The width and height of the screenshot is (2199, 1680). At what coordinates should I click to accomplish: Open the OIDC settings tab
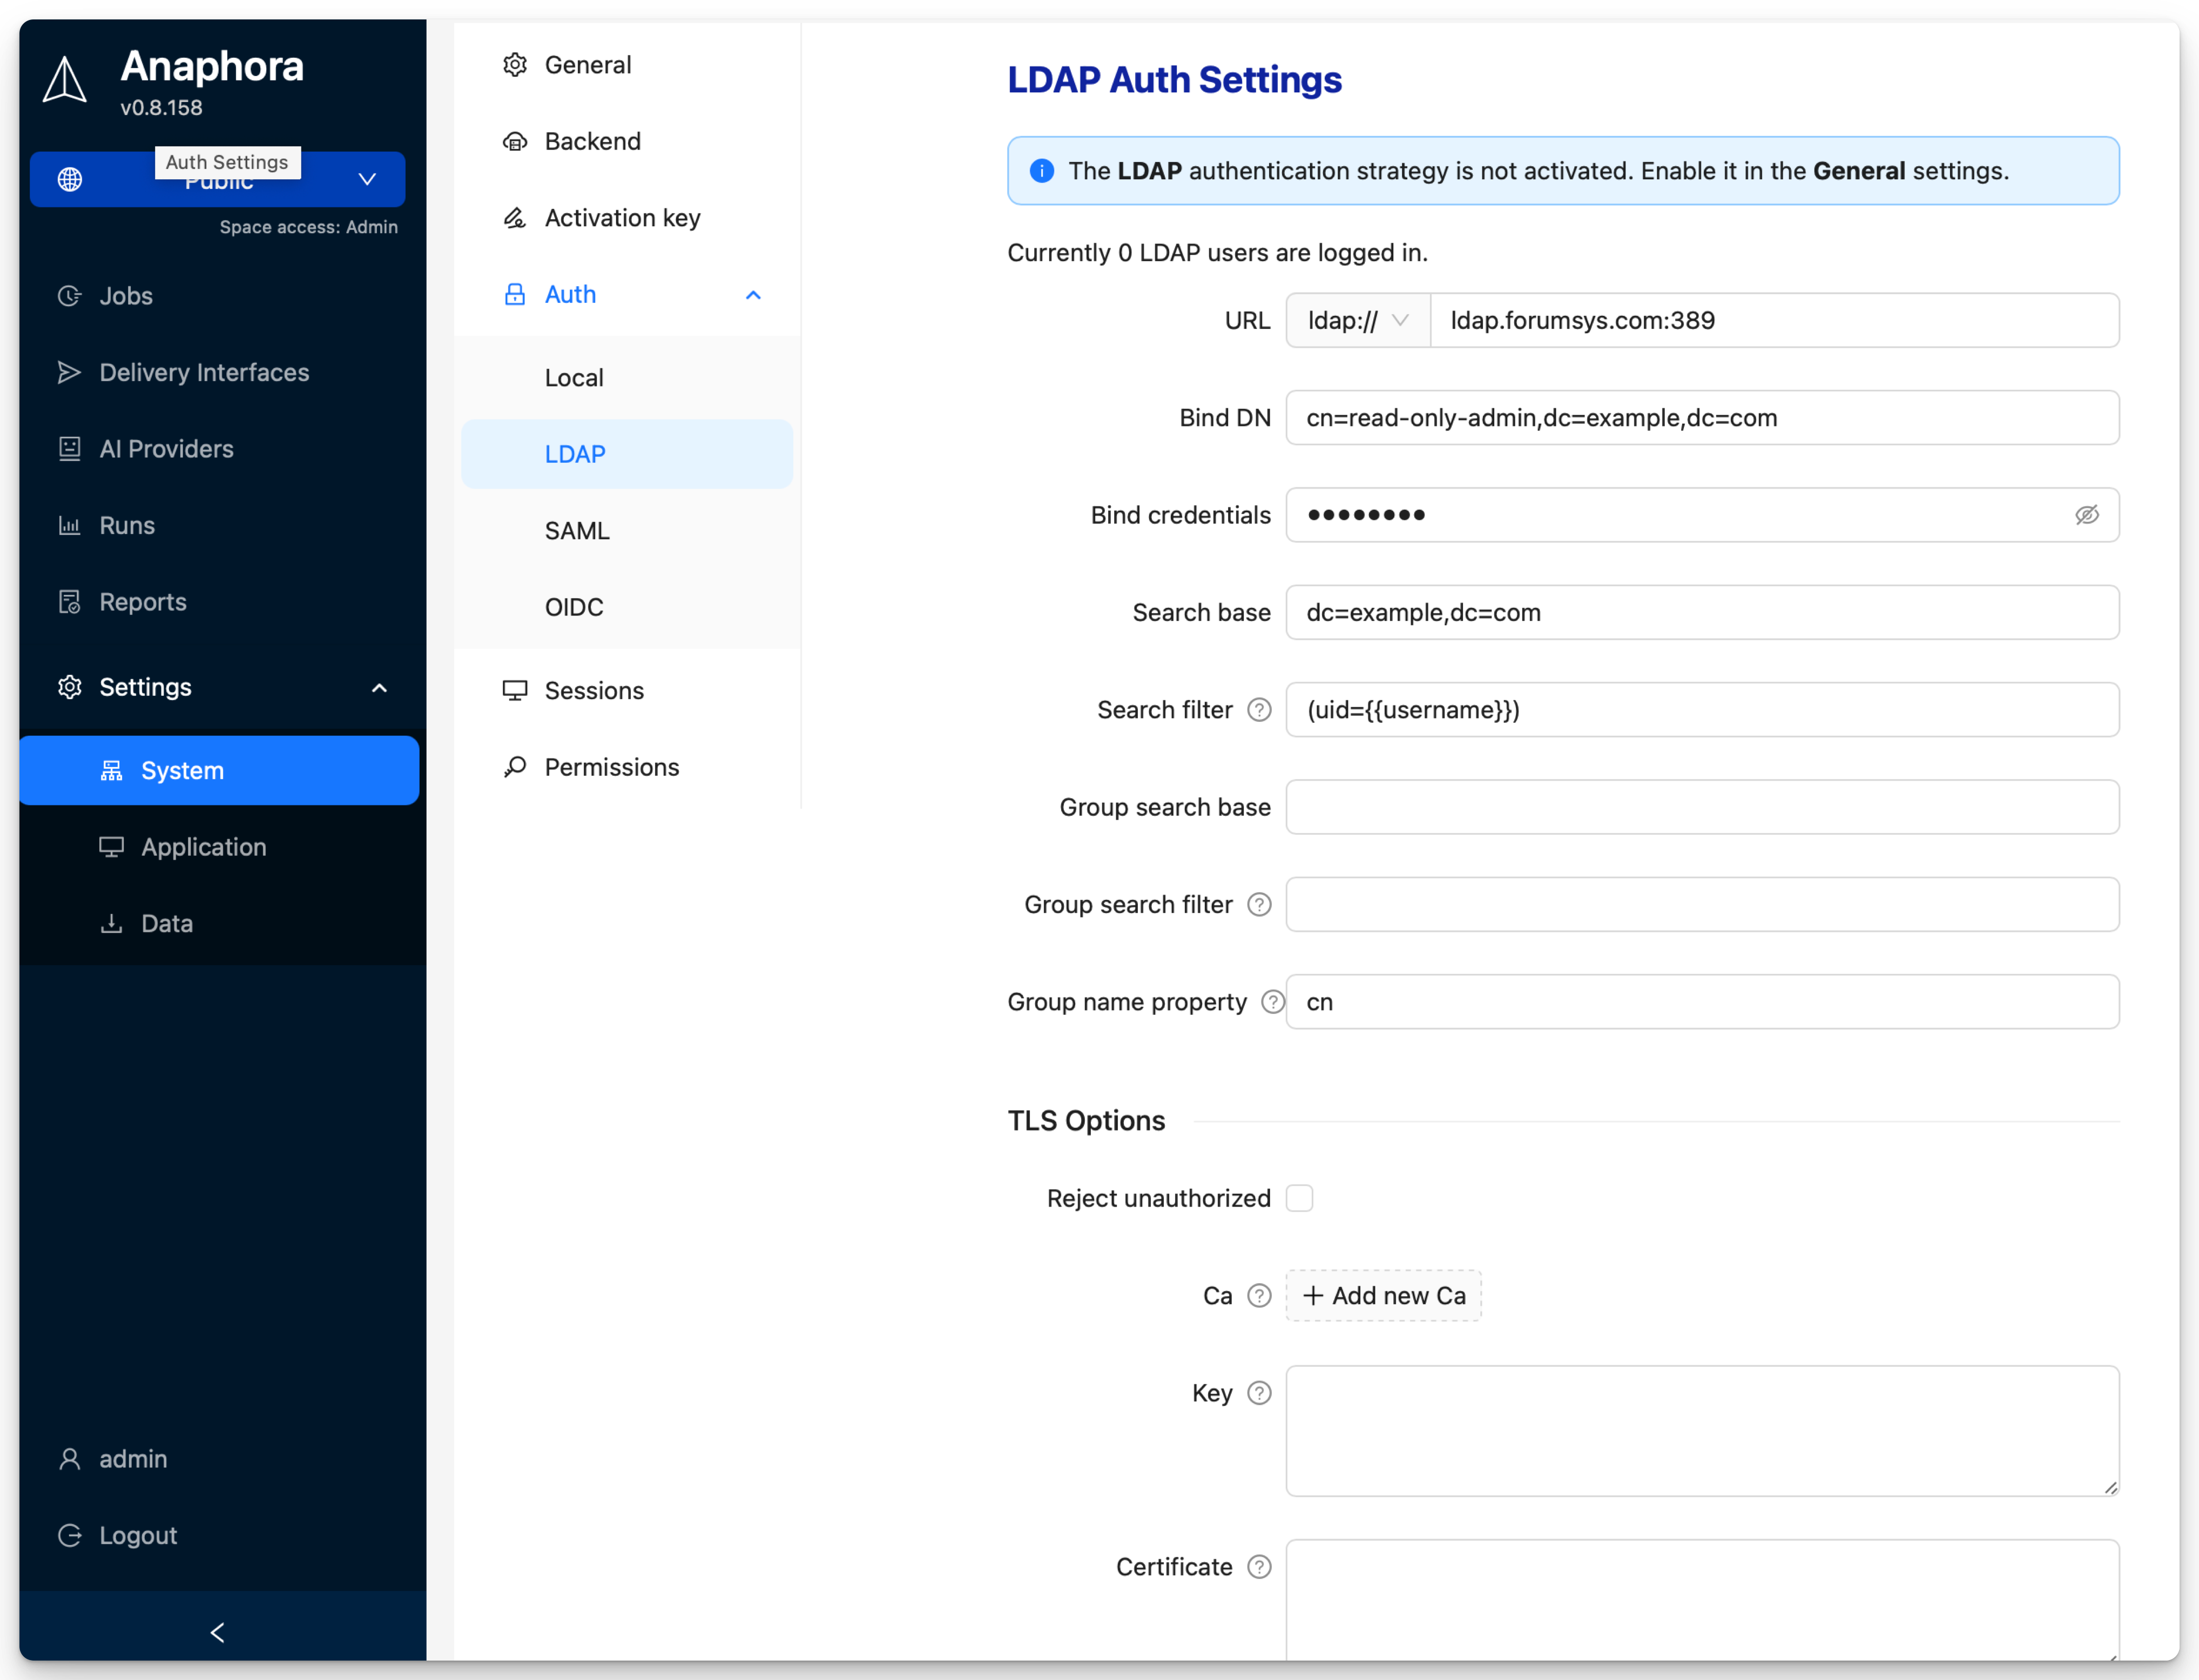pyautogui.click(x=574, y=606)
